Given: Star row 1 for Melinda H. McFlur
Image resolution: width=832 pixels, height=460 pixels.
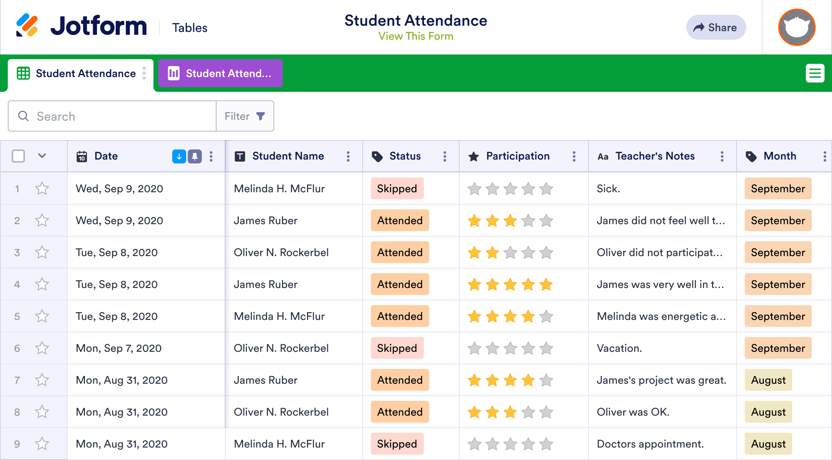Looking at the screenshot, I should pos(42,189).
